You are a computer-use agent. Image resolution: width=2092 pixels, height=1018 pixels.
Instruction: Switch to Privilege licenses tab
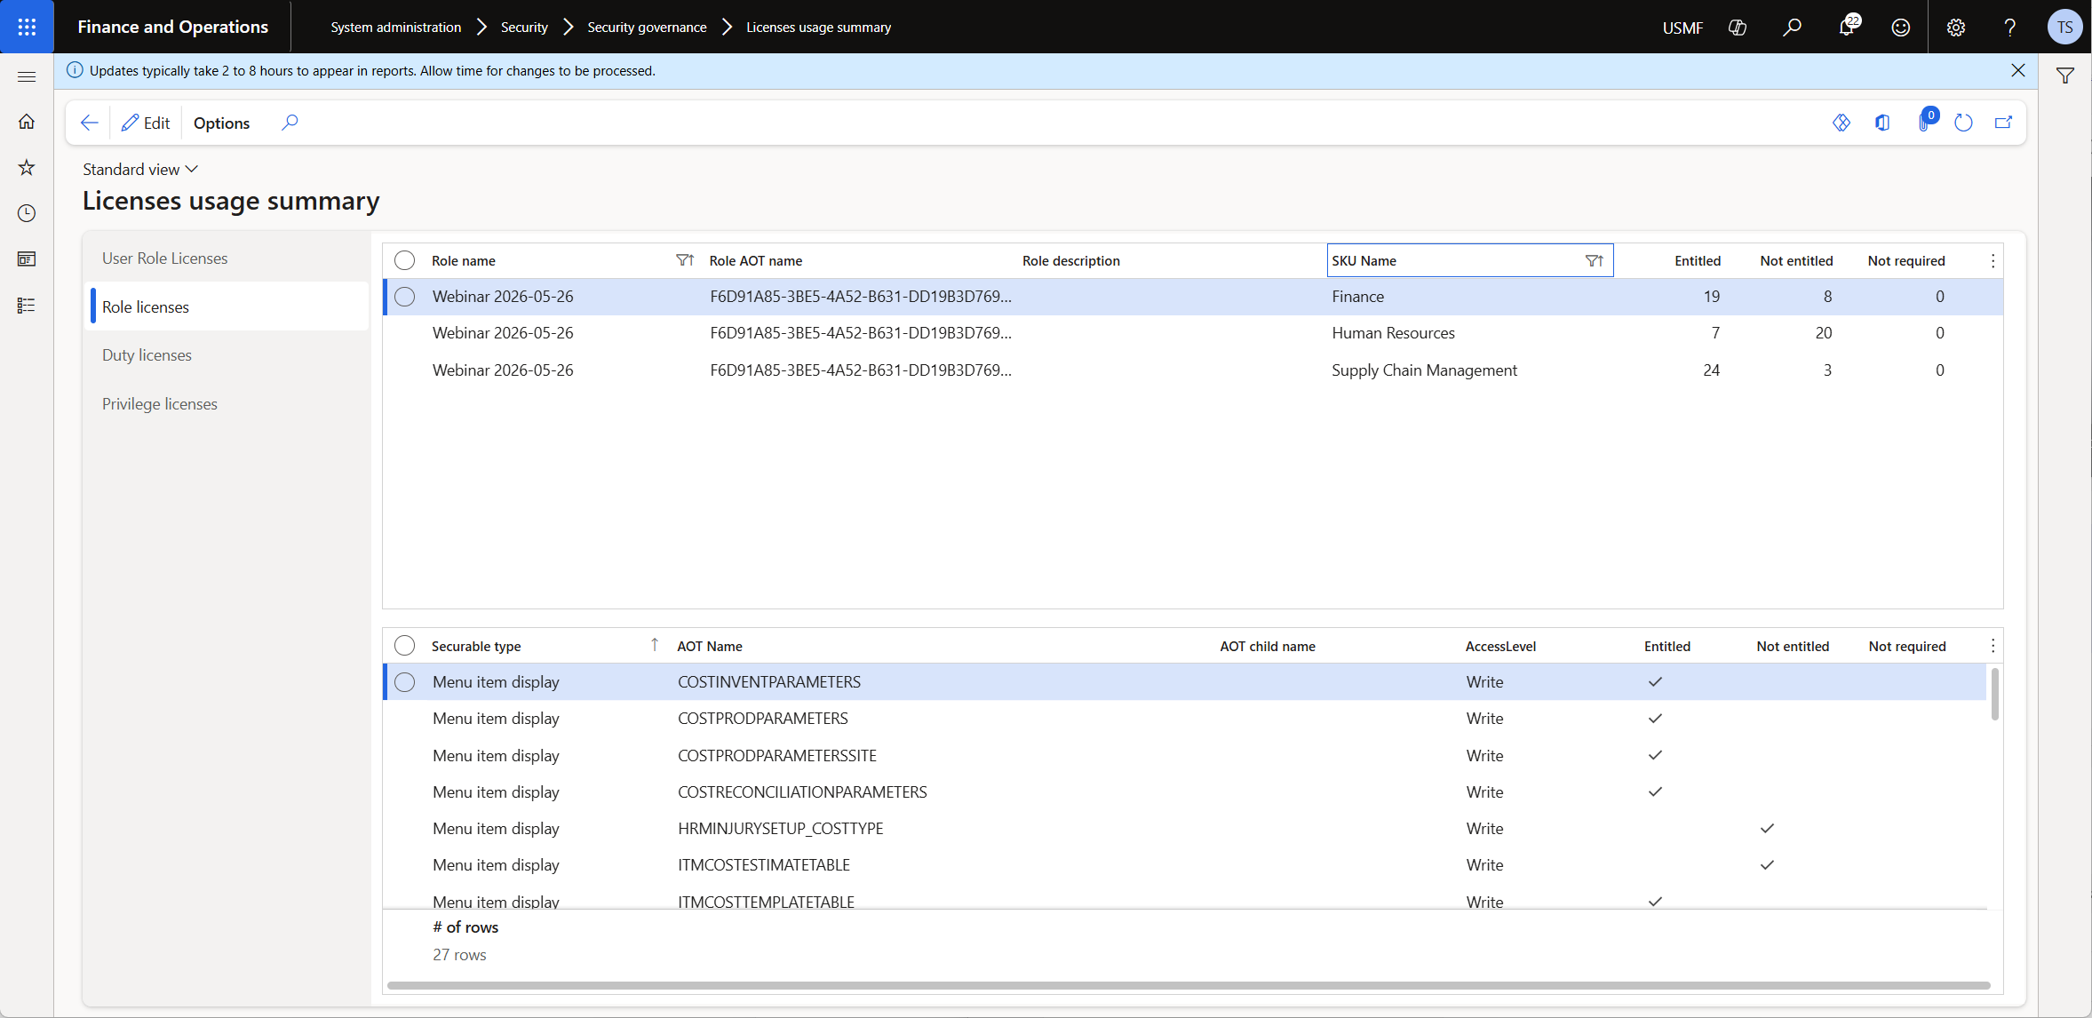[159, 403]
